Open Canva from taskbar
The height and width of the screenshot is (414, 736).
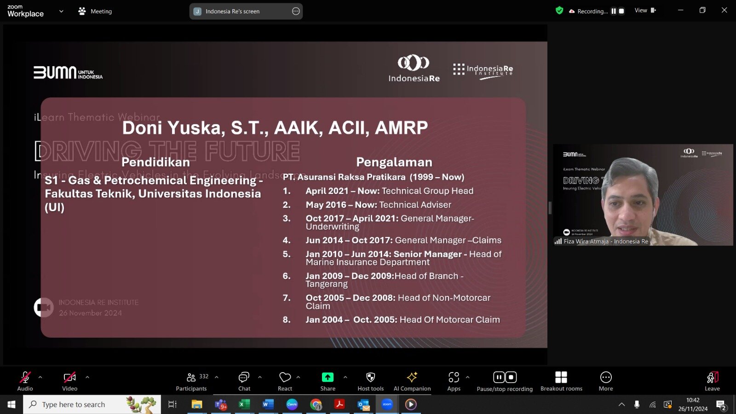292,404
